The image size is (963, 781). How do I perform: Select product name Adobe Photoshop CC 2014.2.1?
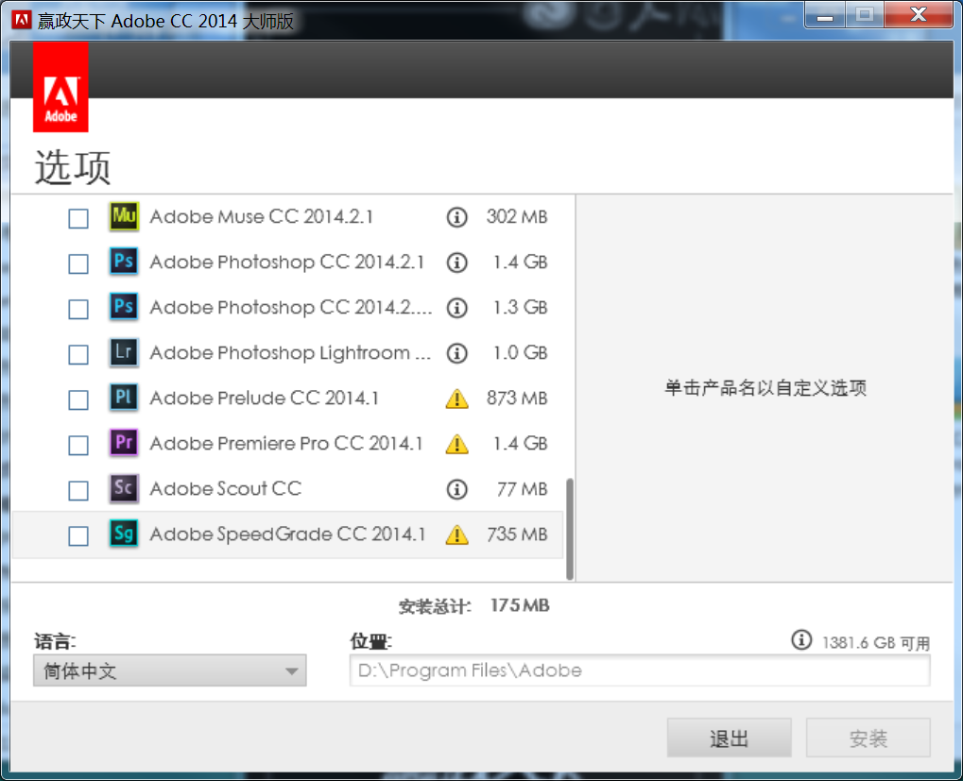click(x=287, y=262)
